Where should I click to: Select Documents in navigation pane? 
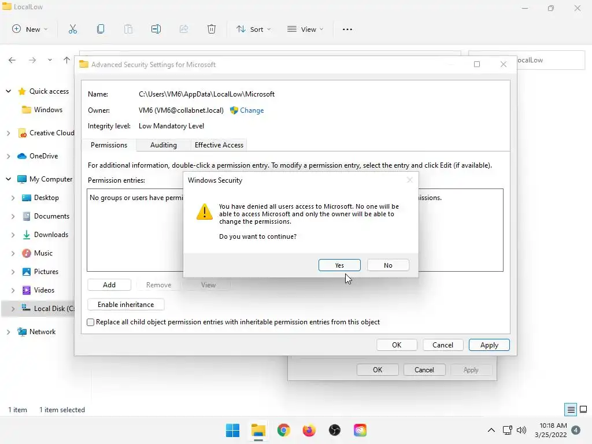pyautogui.click(x=46, y=216)
